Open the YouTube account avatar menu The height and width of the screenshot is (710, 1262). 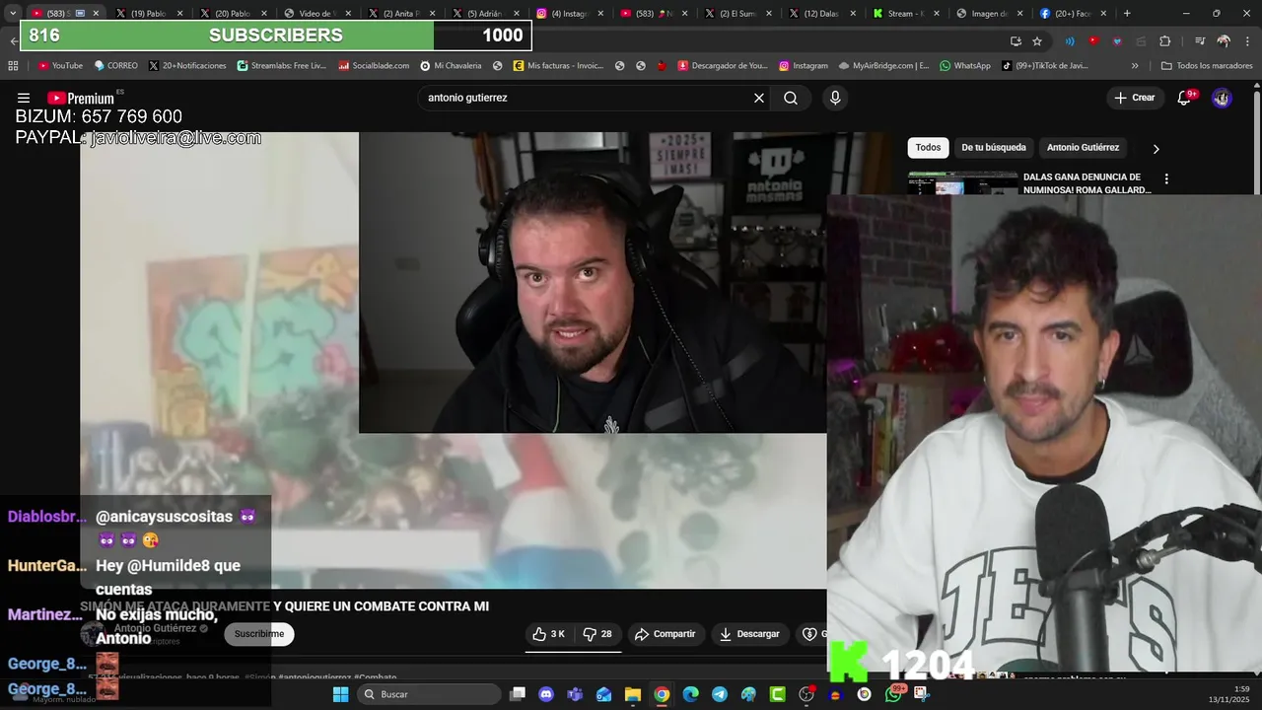tap(1222, 98)
